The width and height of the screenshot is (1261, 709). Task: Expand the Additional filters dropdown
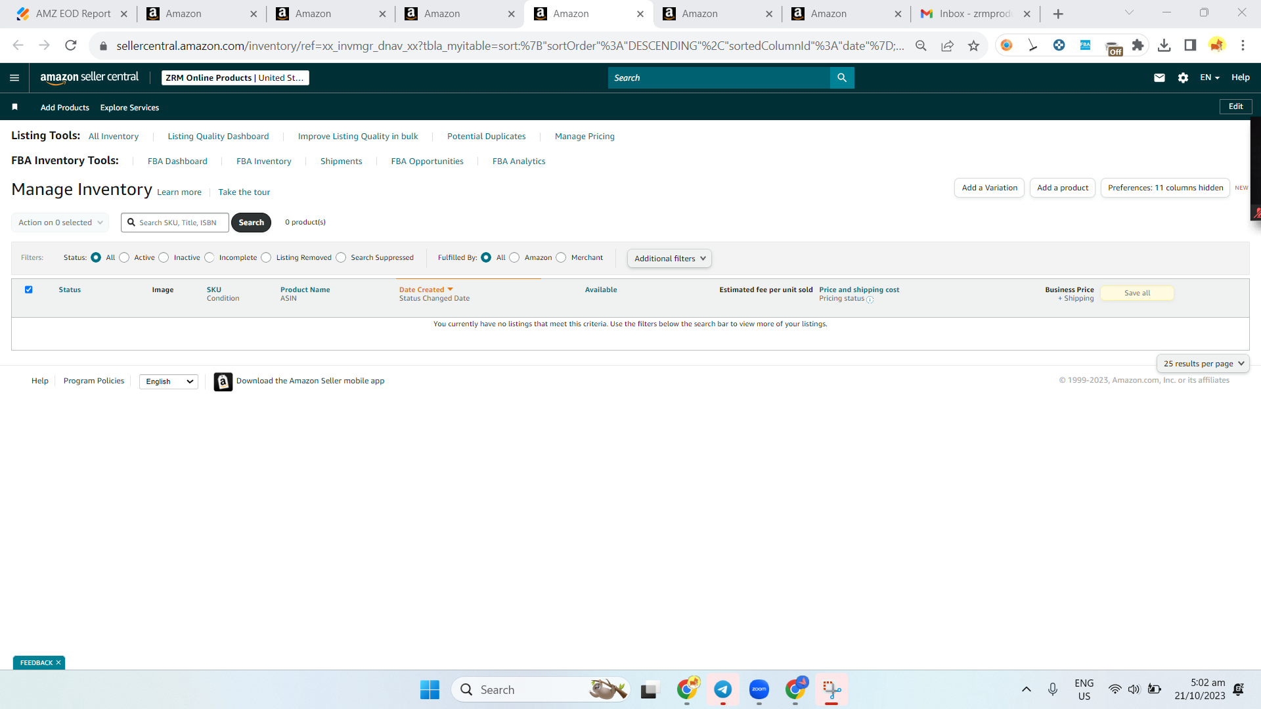669,259
